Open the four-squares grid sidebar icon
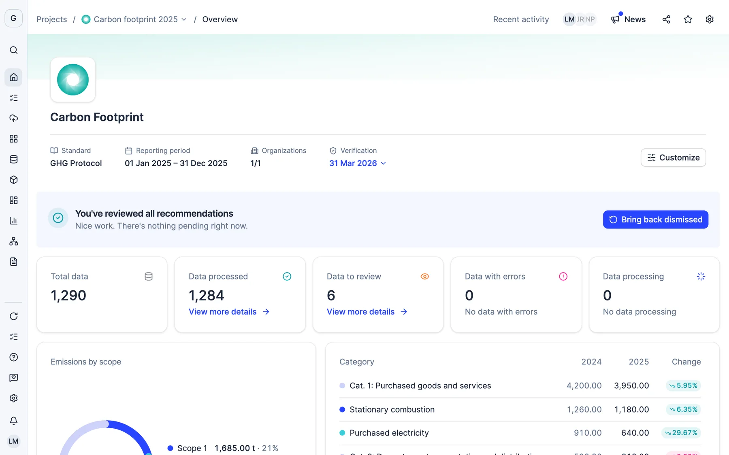This screenshot has width=729, height=455. point(13,139)
